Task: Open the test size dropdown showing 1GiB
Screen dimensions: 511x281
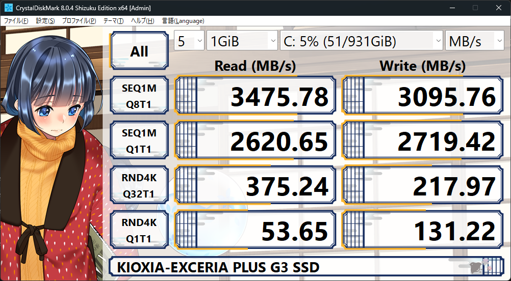Action: tap(242, 41)
